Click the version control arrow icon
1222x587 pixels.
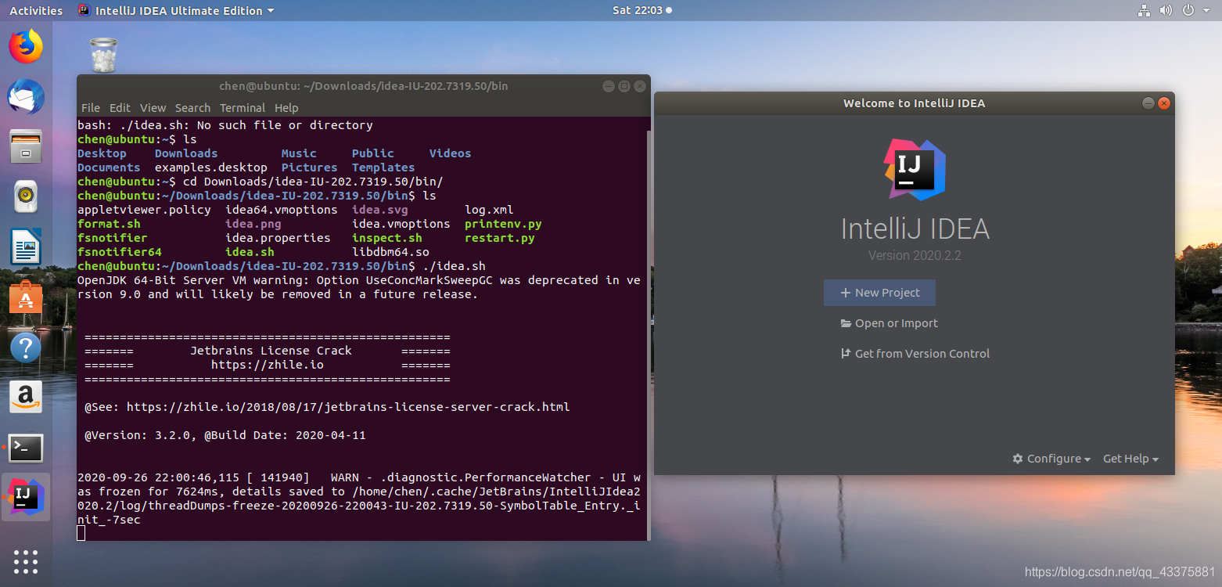(x=846, y=353)
